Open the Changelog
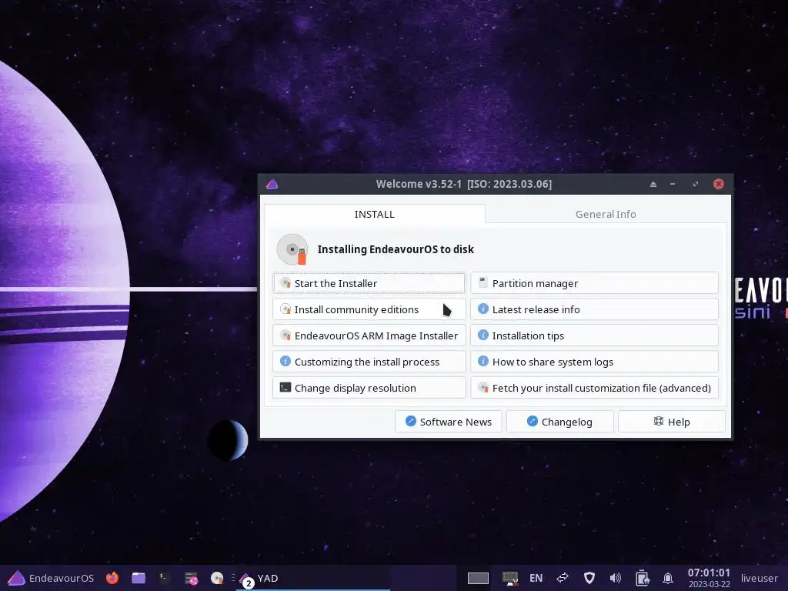The height and width of the screenshot is (591, 788). click(560, 421)
